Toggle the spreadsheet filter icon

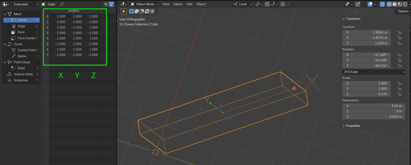point(111,4)
